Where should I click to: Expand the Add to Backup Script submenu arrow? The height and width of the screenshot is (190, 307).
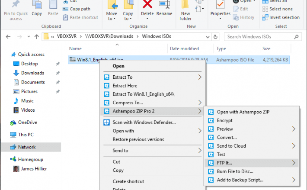[294, 180]
